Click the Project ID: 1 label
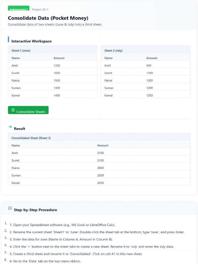198x264 pixels. [x=40, y=10]
